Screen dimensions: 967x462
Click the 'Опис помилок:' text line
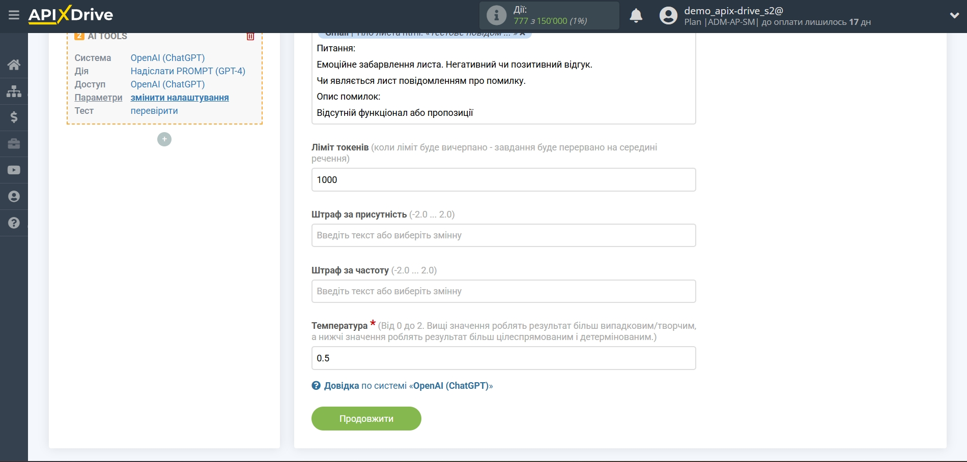pos(349,97)
